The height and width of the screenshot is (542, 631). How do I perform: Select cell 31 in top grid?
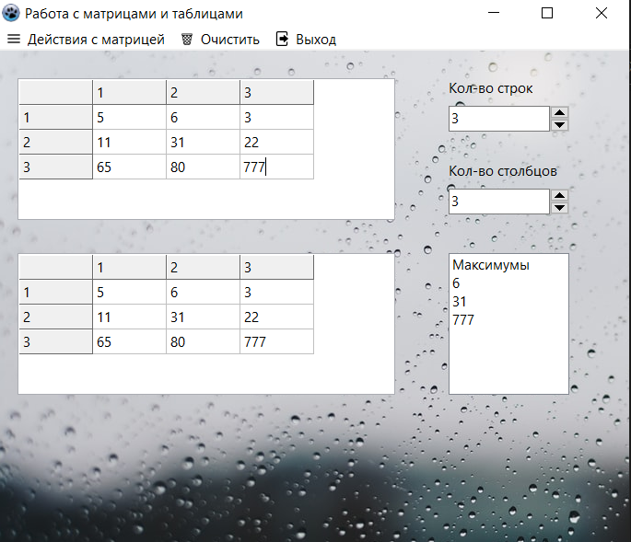(203, 143)
